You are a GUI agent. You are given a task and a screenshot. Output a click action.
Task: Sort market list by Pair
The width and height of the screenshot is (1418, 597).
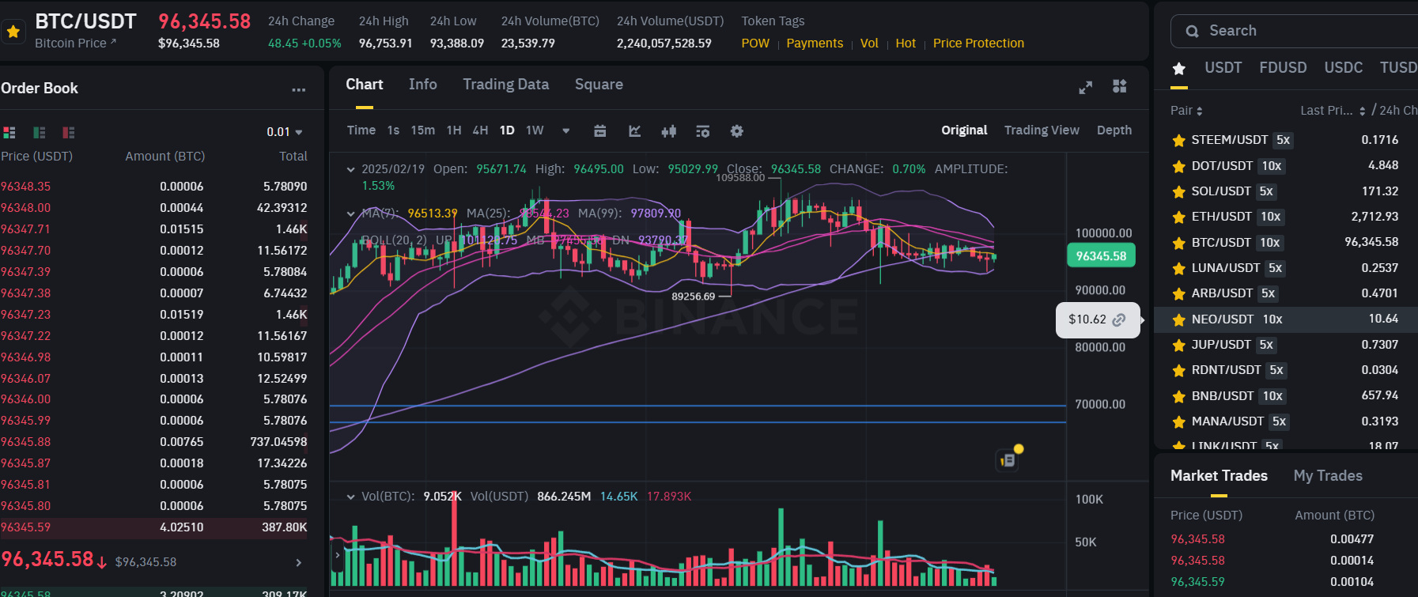point(1186,111)
